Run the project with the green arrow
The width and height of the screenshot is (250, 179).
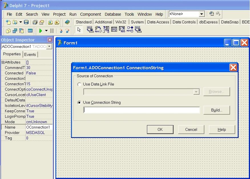point(41,30)
